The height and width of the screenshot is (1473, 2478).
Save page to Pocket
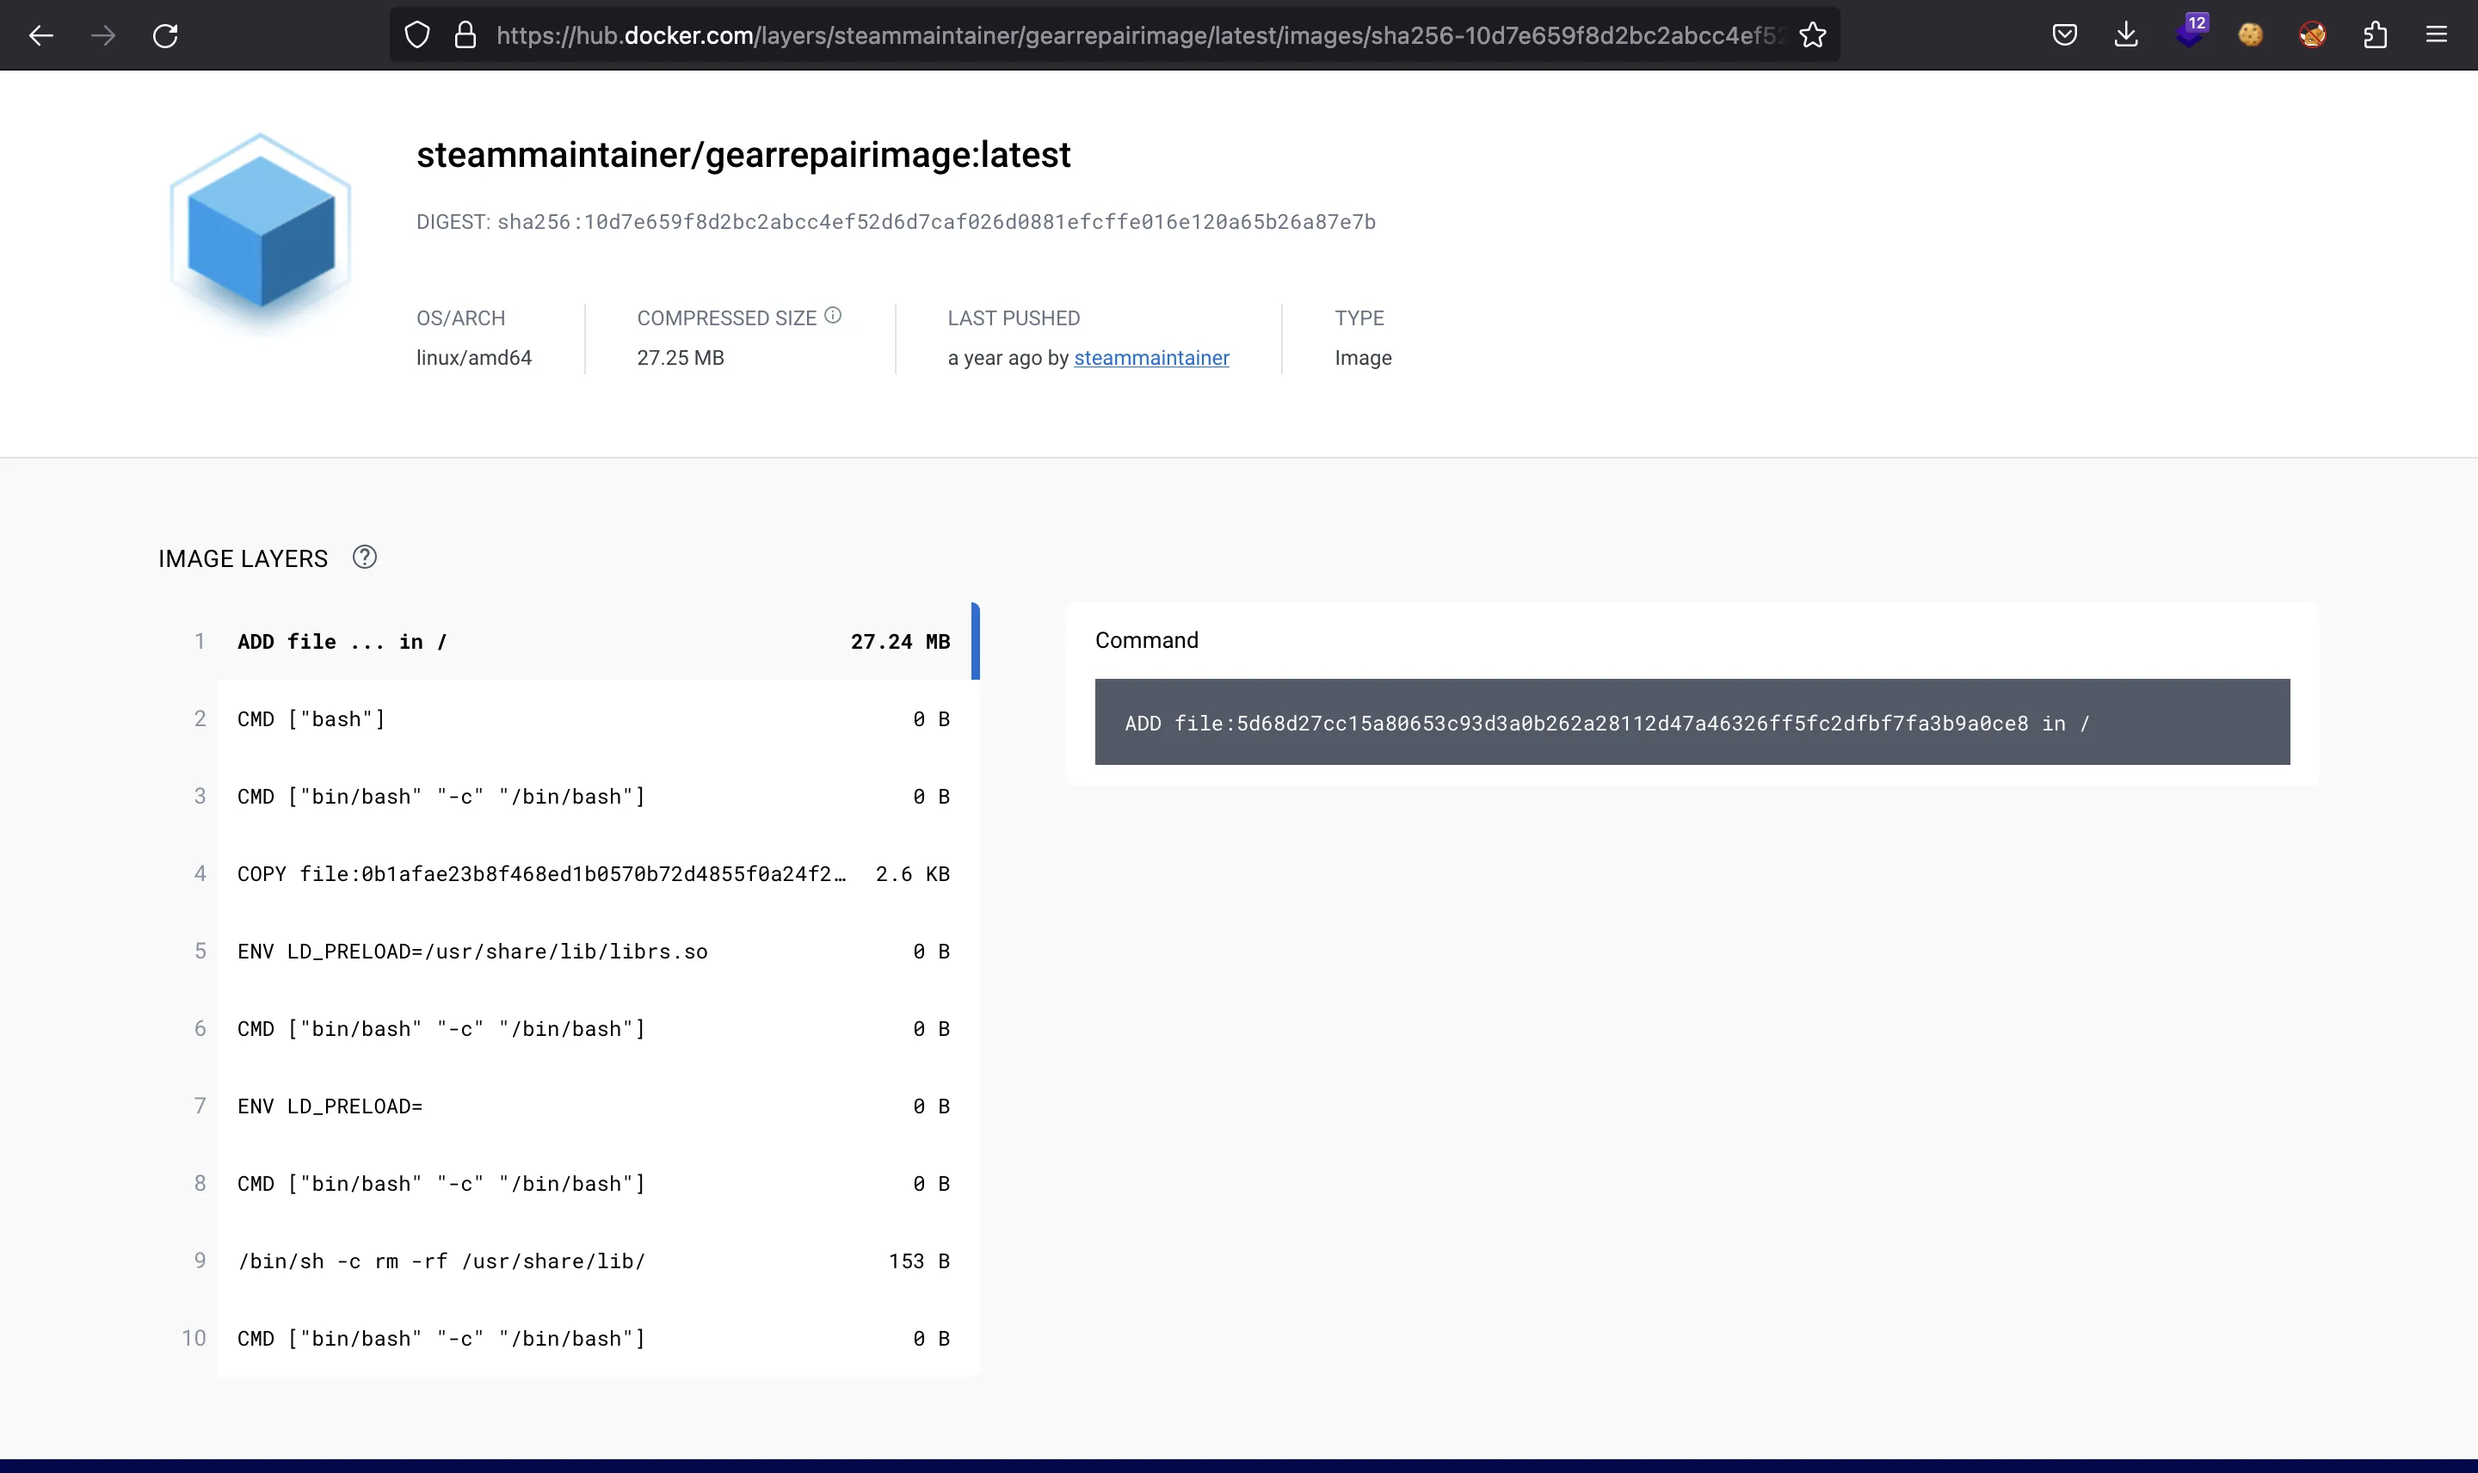2065,36
